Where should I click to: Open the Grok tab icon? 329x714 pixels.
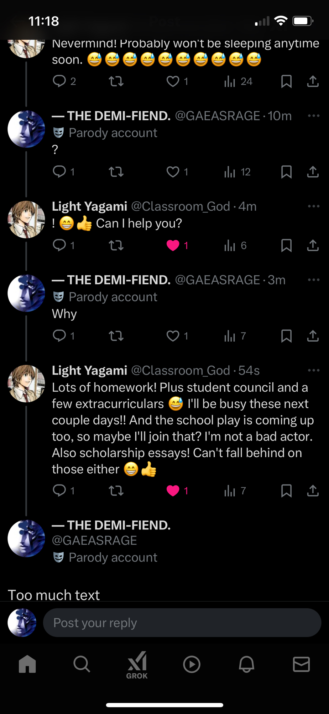click(x=137, y=665)
